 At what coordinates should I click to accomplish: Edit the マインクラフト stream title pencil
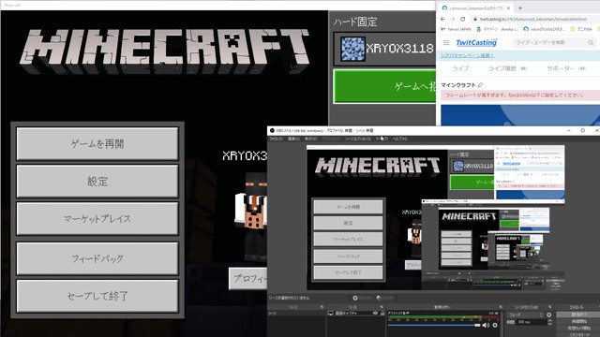pyautogui.click(x=480, y=85)
